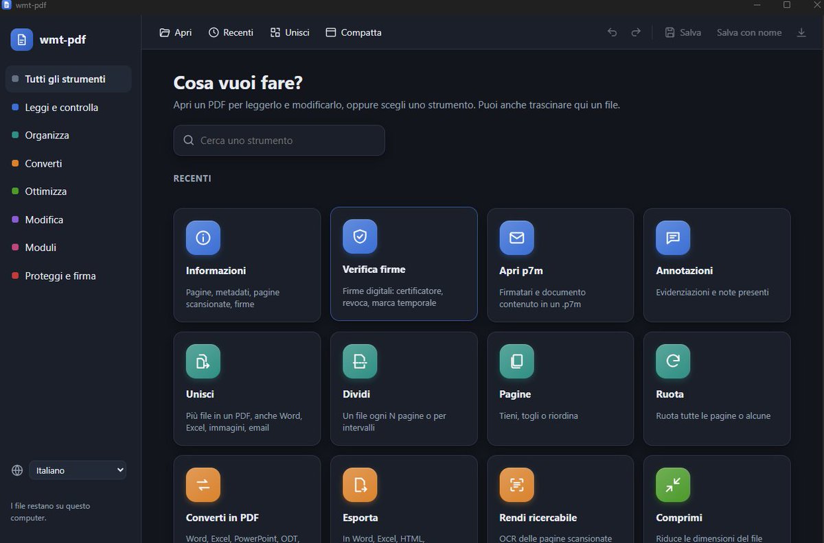
Task: Select Proteggi e firma category
Action: point(68,276)
